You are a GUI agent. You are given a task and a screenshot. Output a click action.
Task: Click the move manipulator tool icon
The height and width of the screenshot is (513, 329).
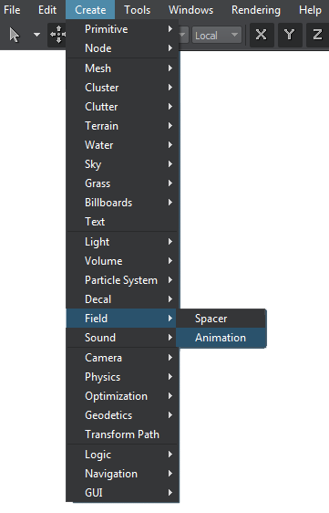(57, 35)
